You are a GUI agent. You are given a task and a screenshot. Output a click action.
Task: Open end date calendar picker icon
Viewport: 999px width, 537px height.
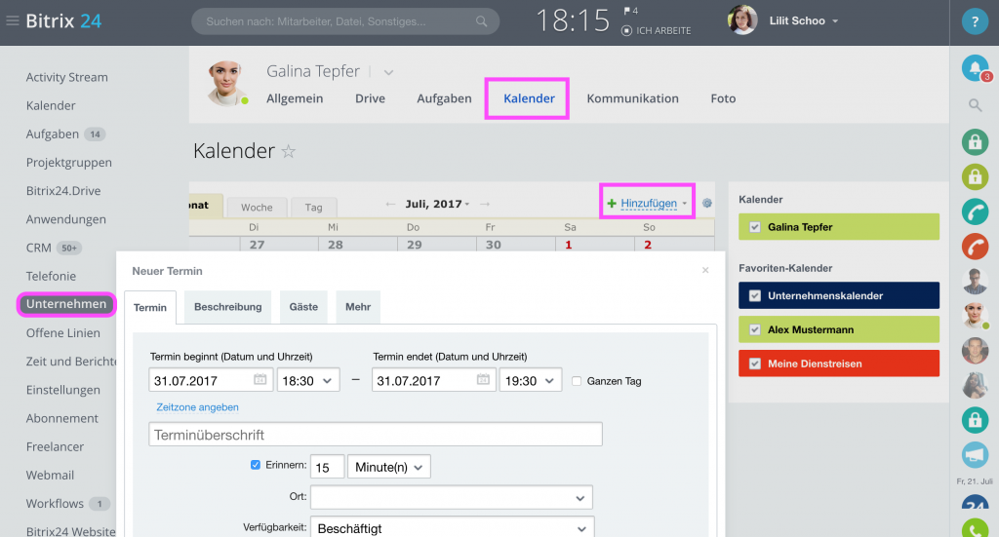pos(483,380)
